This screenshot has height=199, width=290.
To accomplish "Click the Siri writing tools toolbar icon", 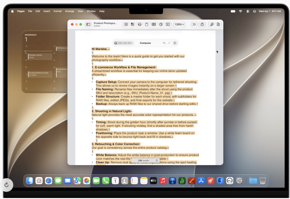I will point(140,24).
